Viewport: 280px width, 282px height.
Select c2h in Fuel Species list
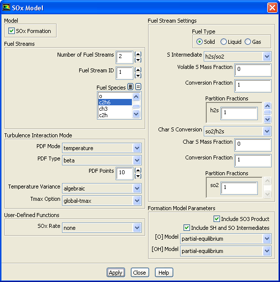[115, 115]
